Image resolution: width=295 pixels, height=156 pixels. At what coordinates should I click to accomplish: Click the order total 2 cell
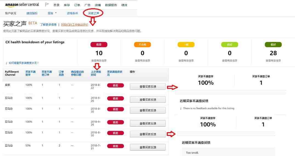[59, 146]
